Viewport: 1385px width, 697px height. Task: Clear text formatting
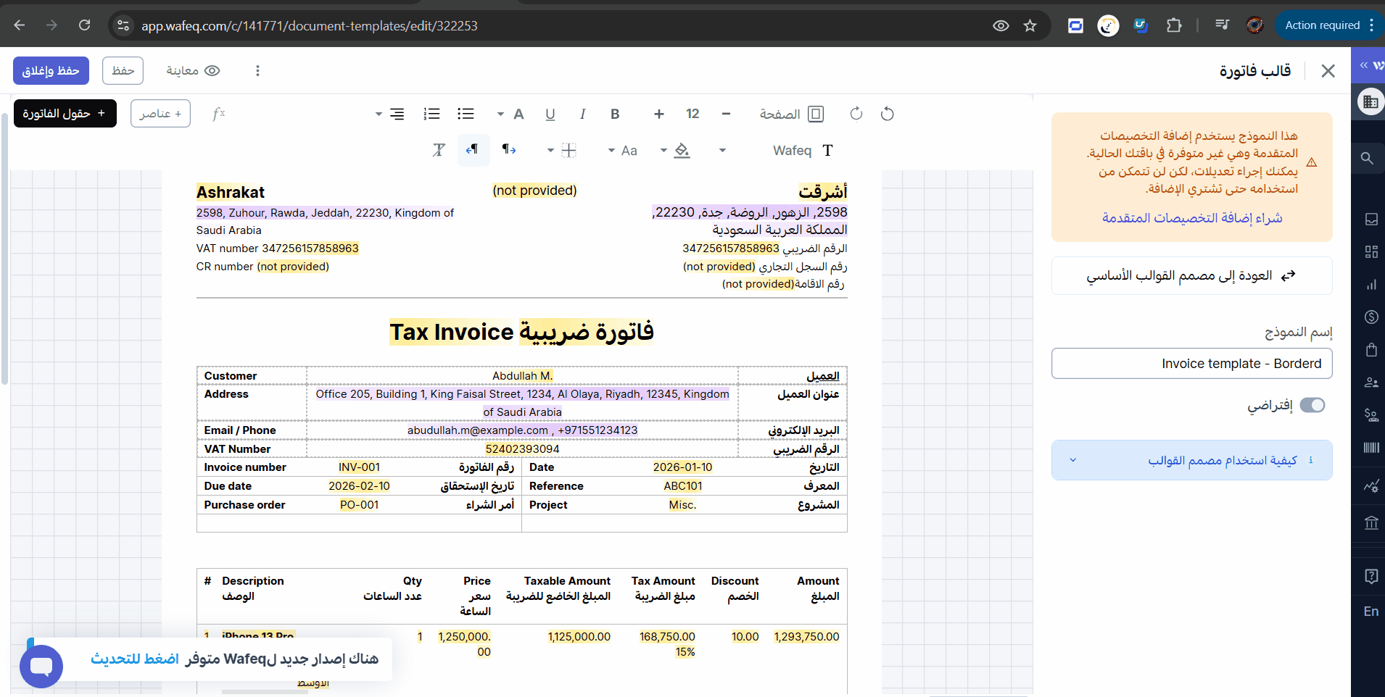click(x=439, y=150)
